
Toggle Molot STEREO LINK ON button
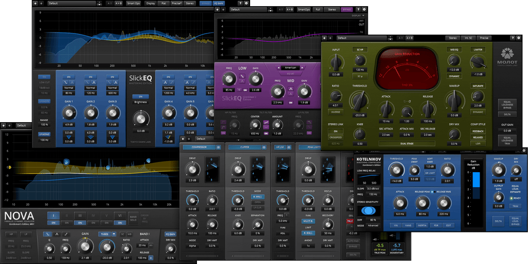pyautogui.click(x=335, y=131)
